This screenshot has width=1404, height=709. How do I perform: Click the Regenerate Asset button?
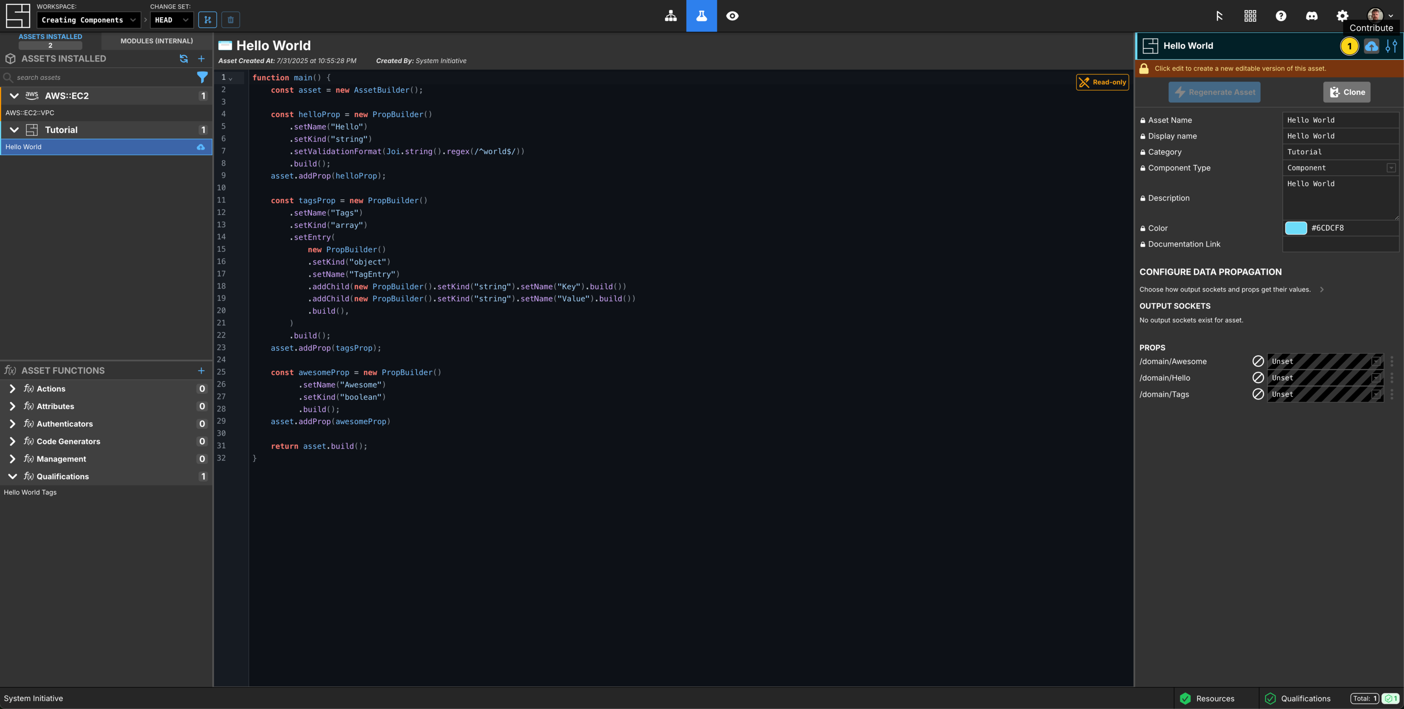pyautogui.click(x=1214, y=92)
